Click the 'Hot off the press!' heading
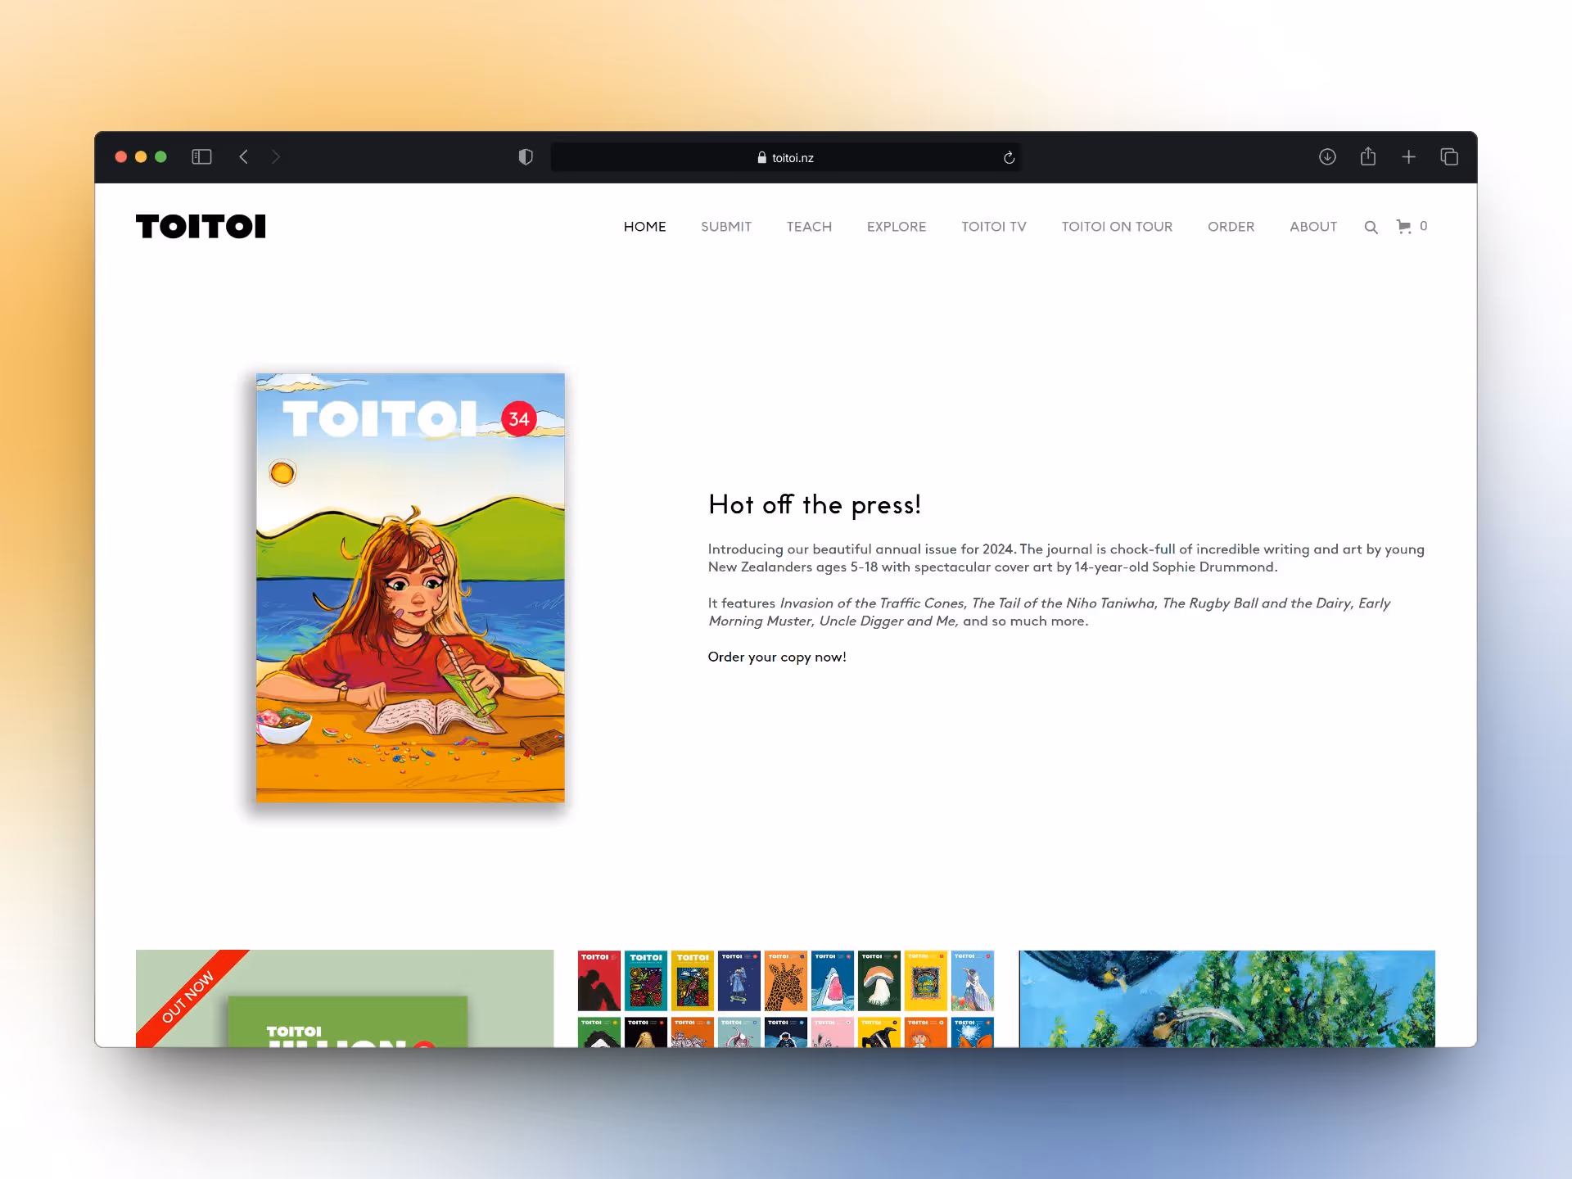1572x1179 pixels. tap(815, 504)
